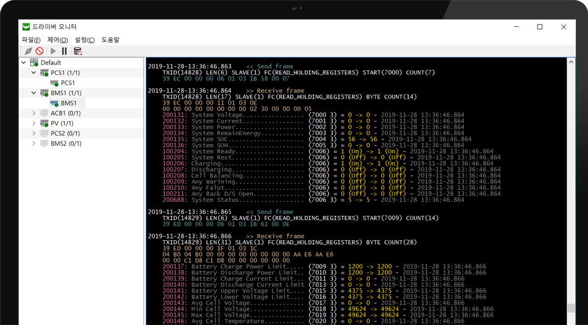This screenshot has width=588, height=325.
Task: Collapse the Default tree root
Action: pos(24,62)
